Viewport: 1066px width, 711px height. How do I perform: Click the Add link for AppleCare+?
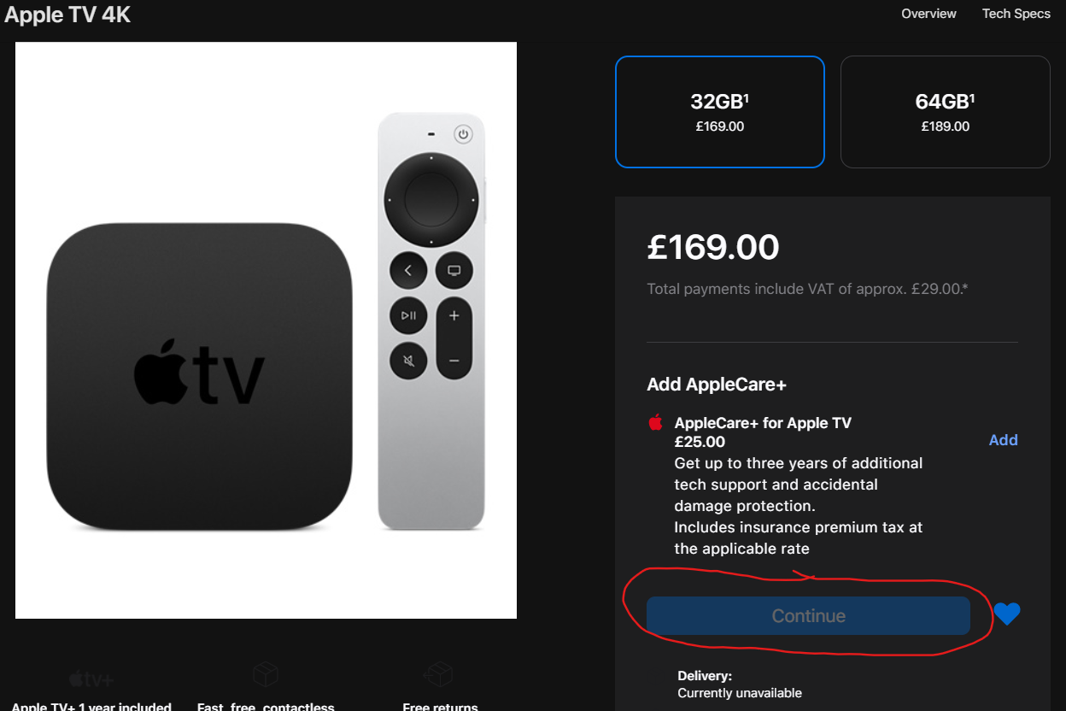[1003, 440]
